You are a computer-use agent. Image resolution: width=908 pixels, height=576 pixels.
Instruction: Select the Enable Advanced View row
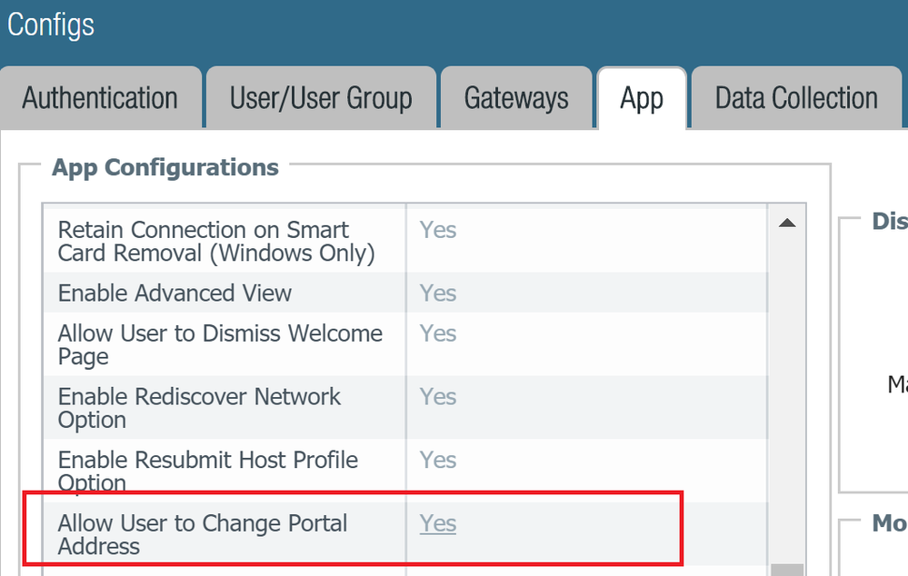[175, 293]
